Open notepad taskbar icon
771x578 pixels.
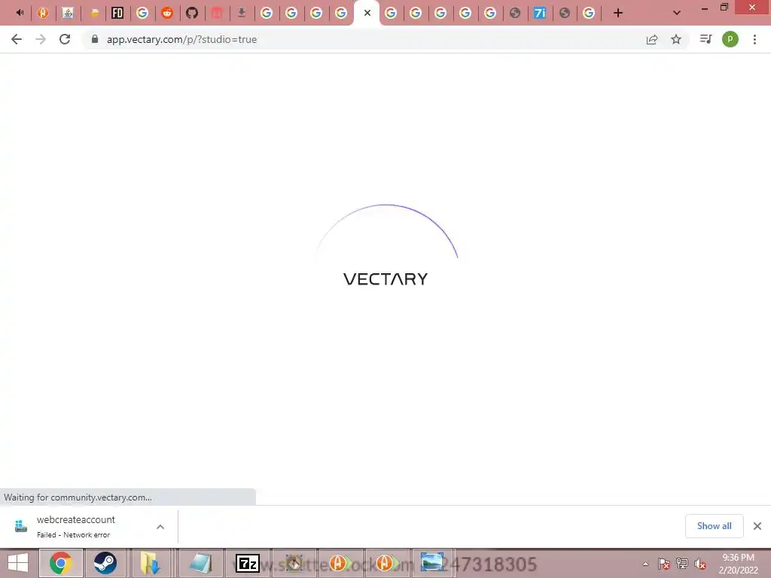click(200, 563)
